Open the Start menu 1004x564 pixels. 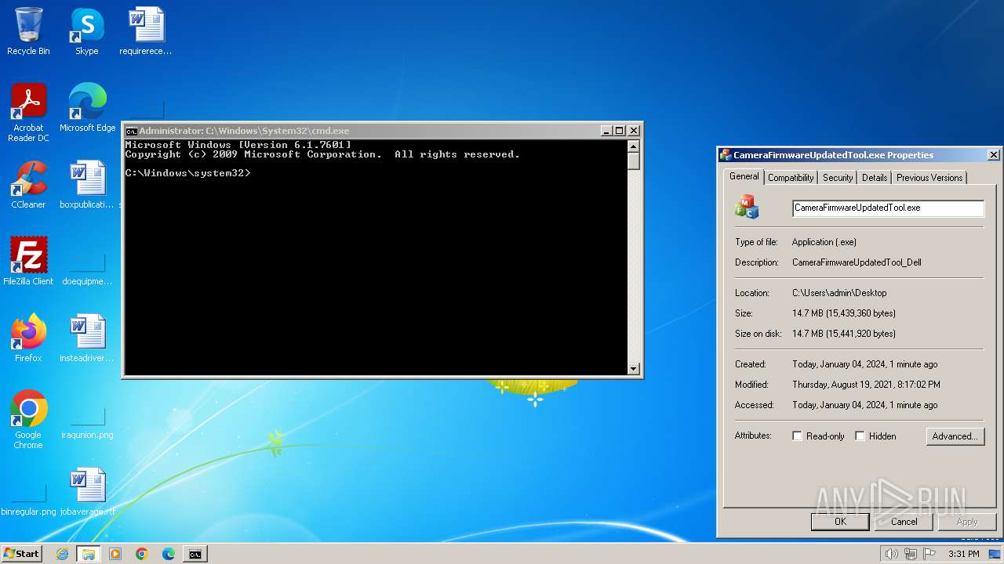click(x=22, y=553)
